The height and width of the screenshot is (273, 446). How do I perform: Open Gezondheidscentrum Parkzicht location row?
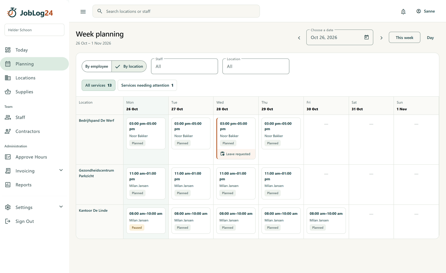[97, 173]
